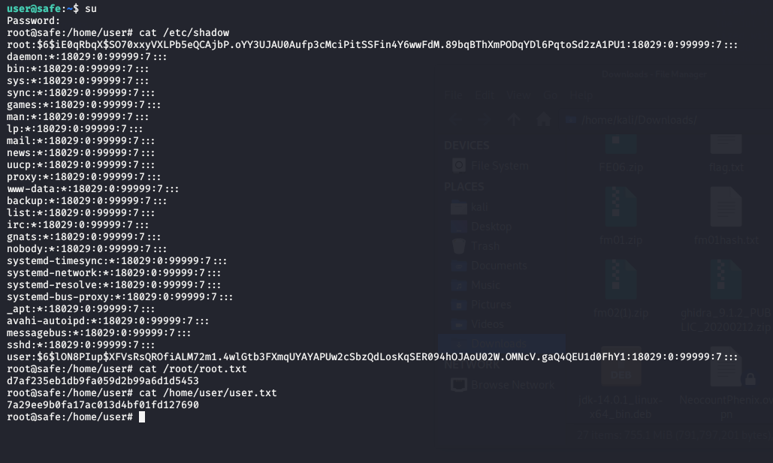The height and width of the screenshot is (463, 773).
Task: Click the home folder icon
Action: (544, 120)
